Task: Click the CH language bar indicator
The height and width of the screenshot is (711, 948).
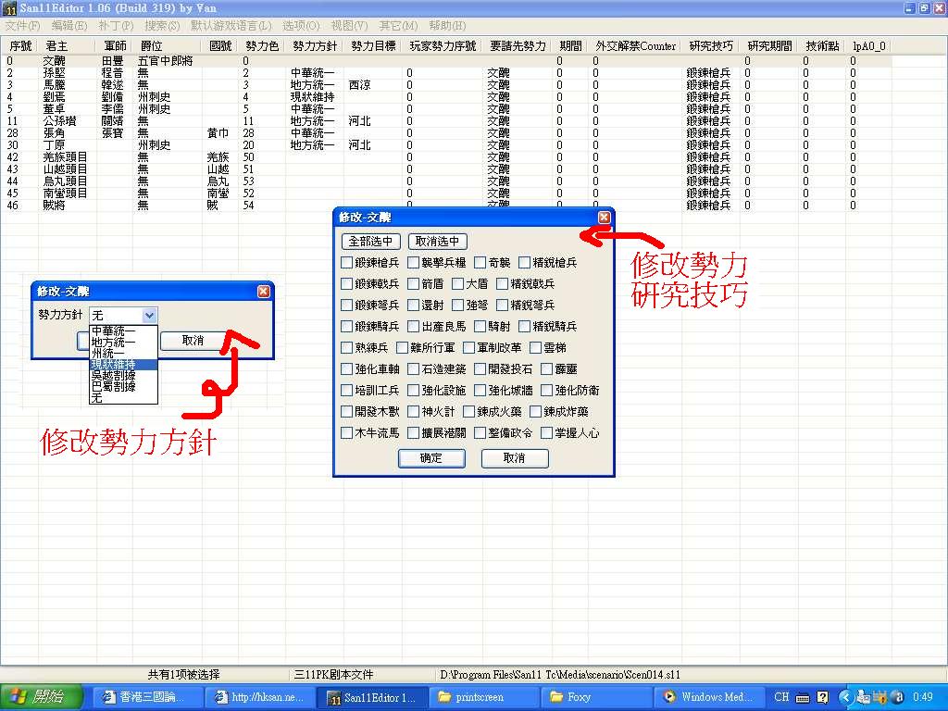Action: (782, 696)
